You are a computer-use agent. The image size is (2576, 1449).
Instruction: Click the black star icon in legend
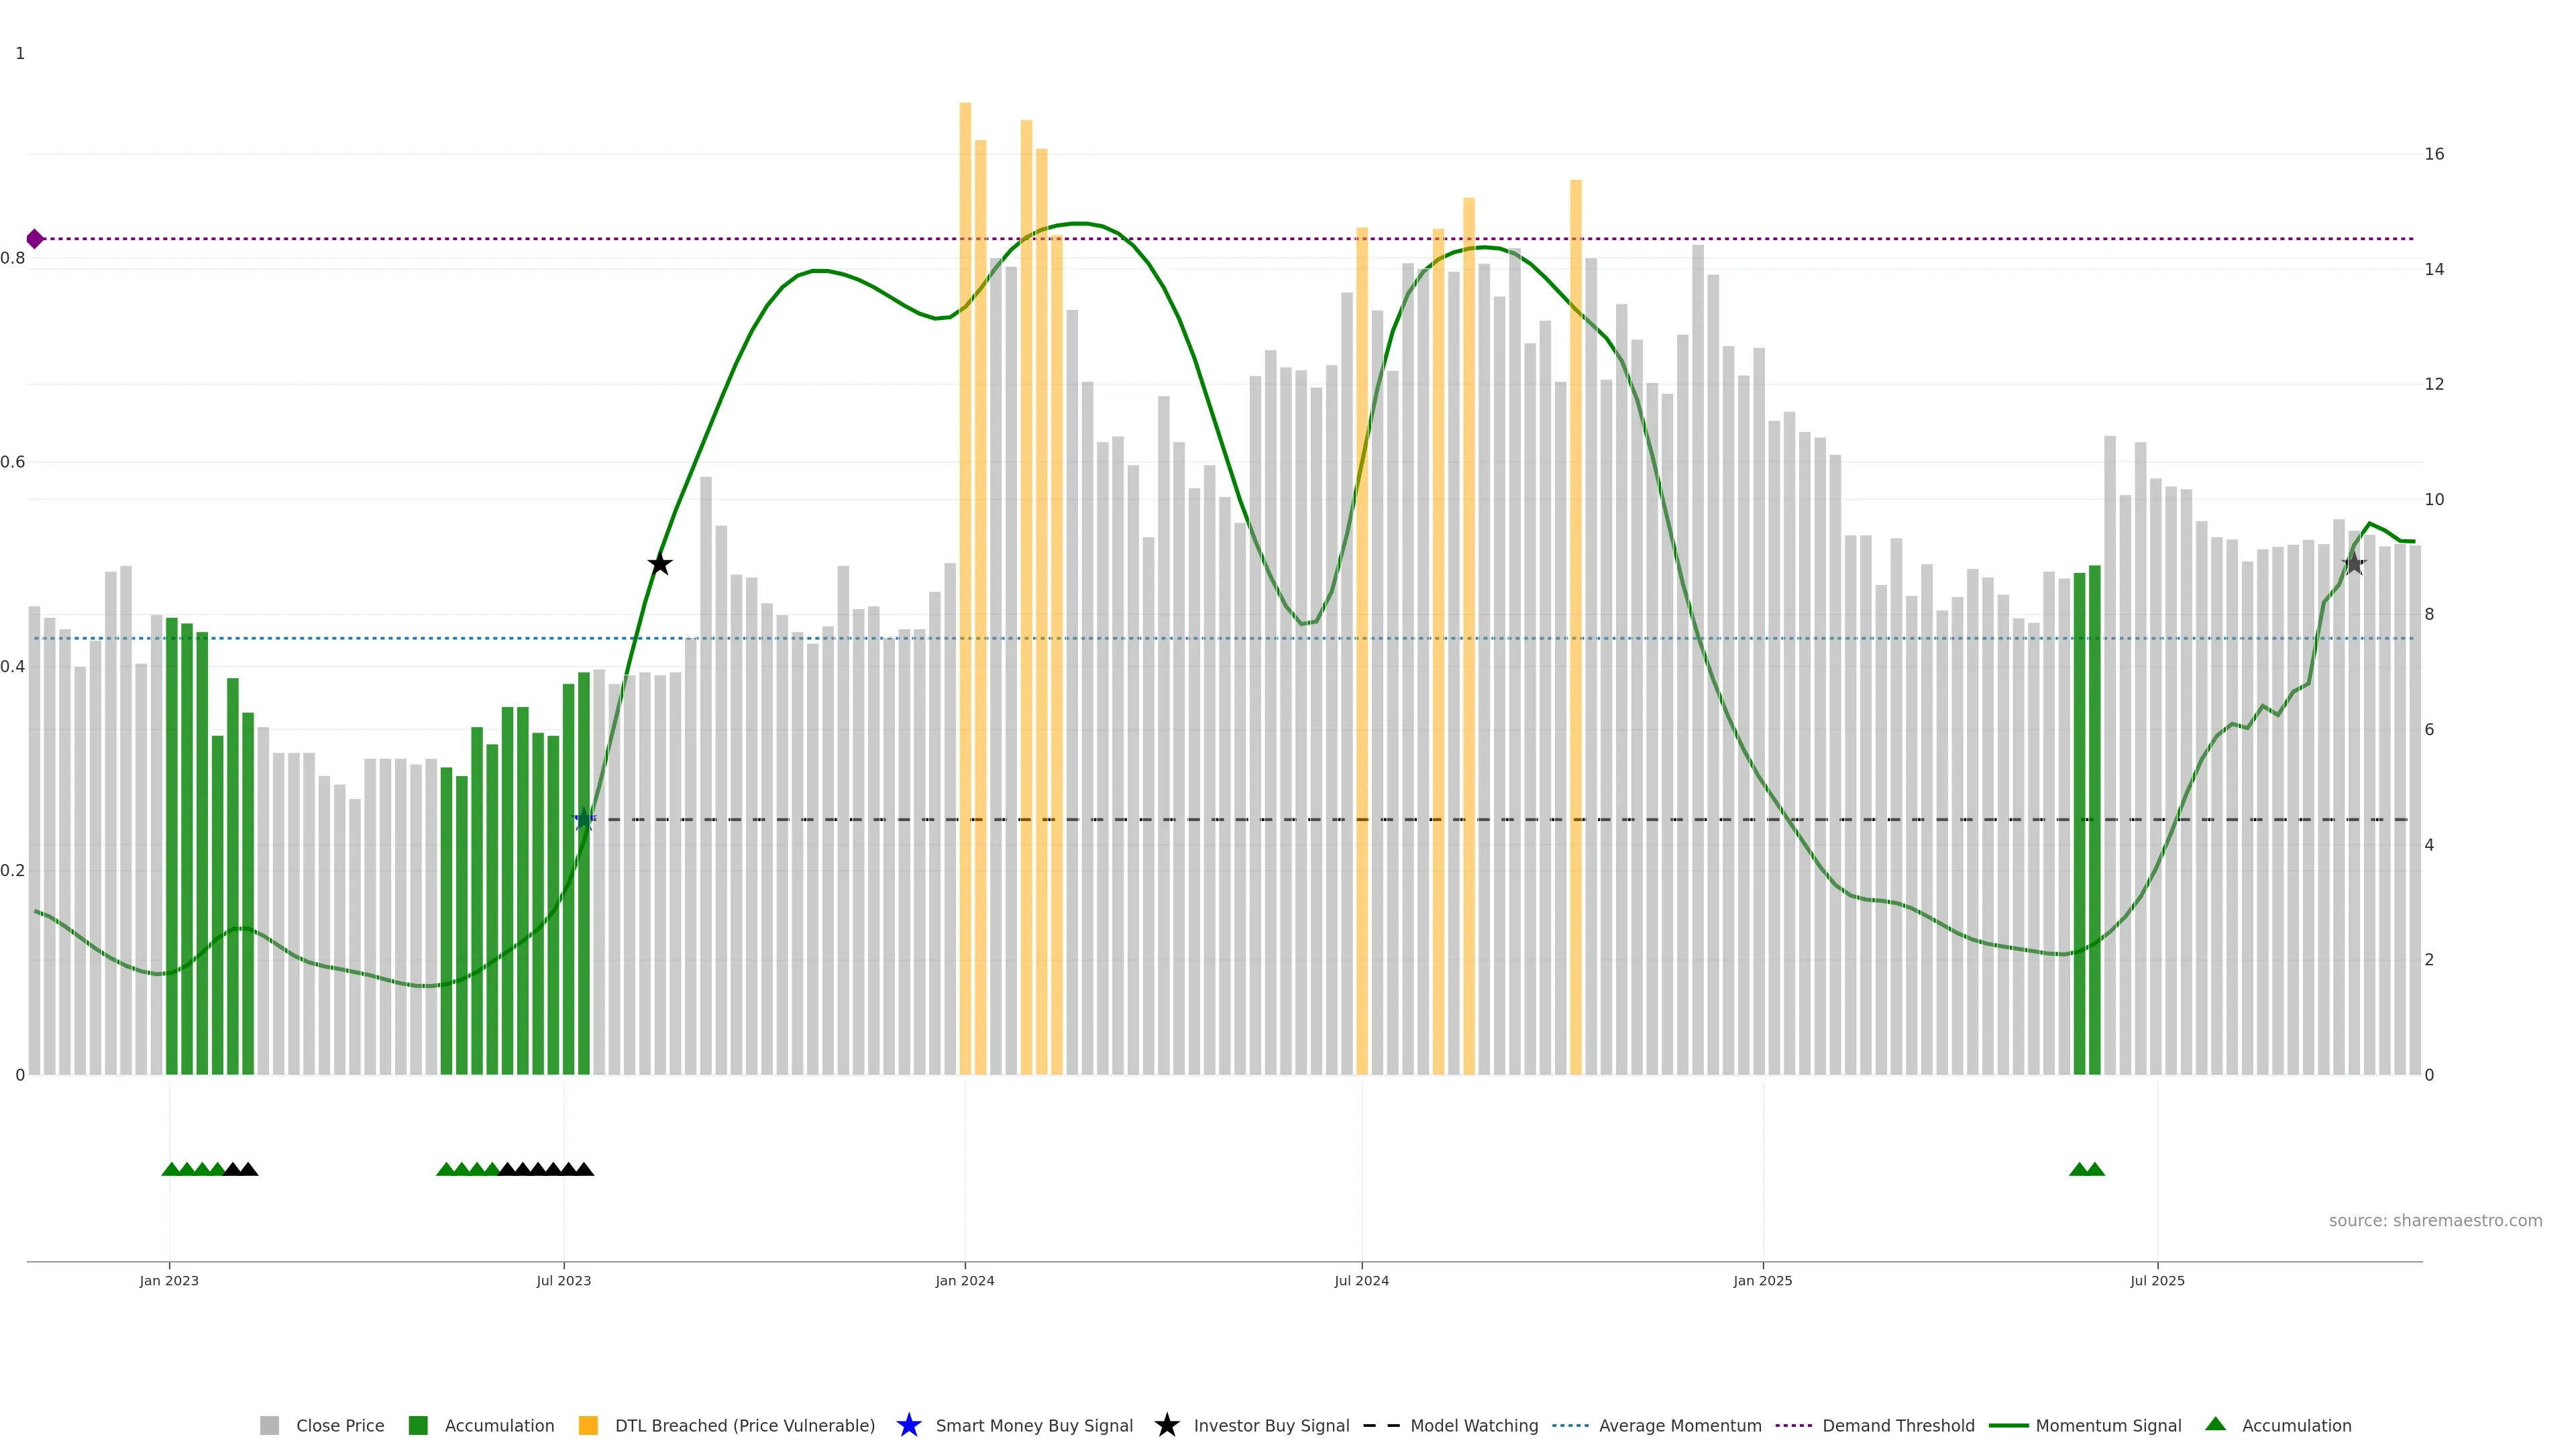[x=1167, y=1425]
